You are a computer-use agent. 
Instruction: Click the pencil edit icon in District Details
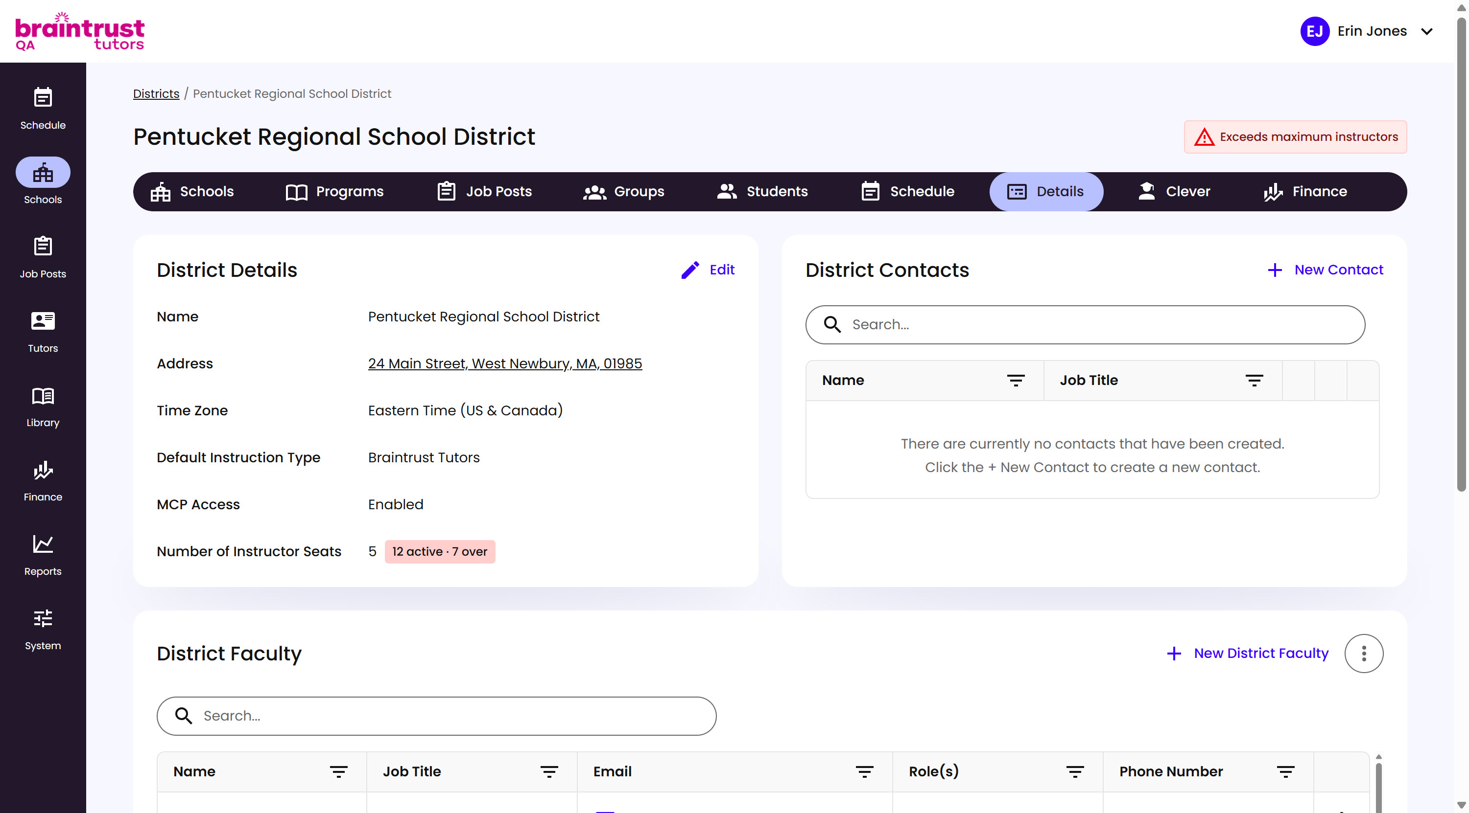690,270
